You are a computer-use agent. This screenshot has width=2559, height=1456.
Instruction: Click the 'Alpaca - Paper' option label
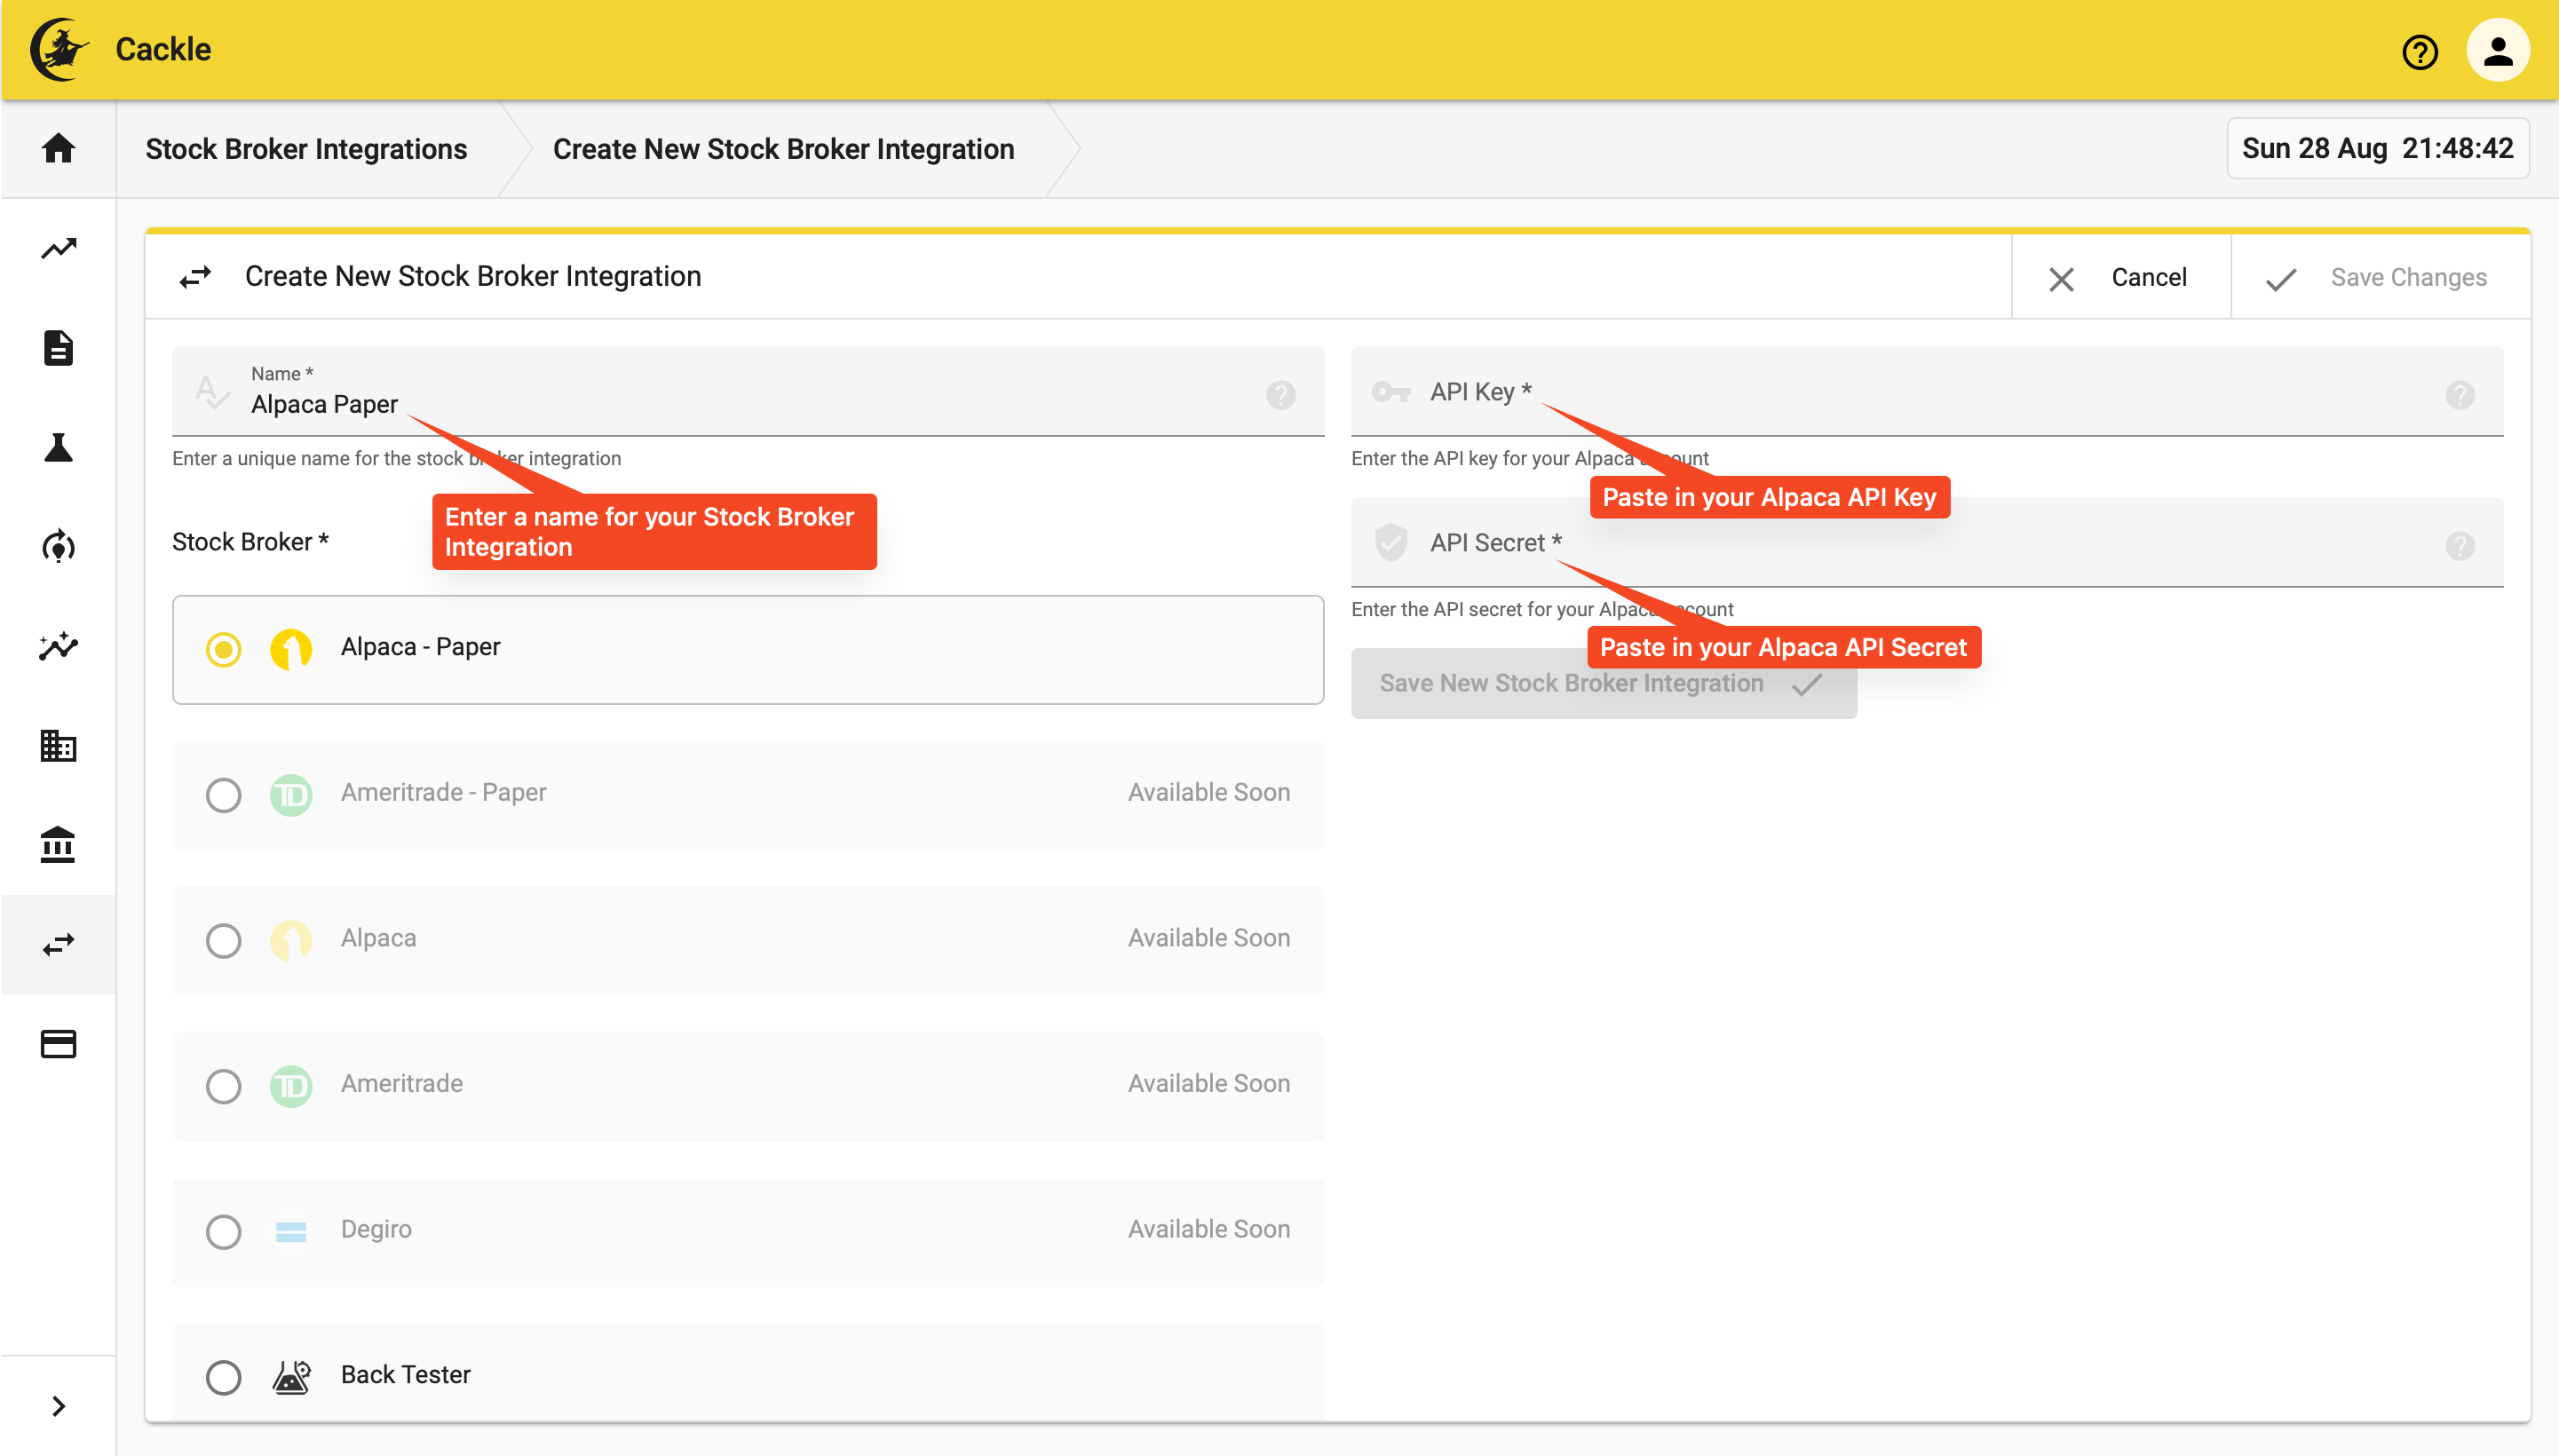[420, 647]
